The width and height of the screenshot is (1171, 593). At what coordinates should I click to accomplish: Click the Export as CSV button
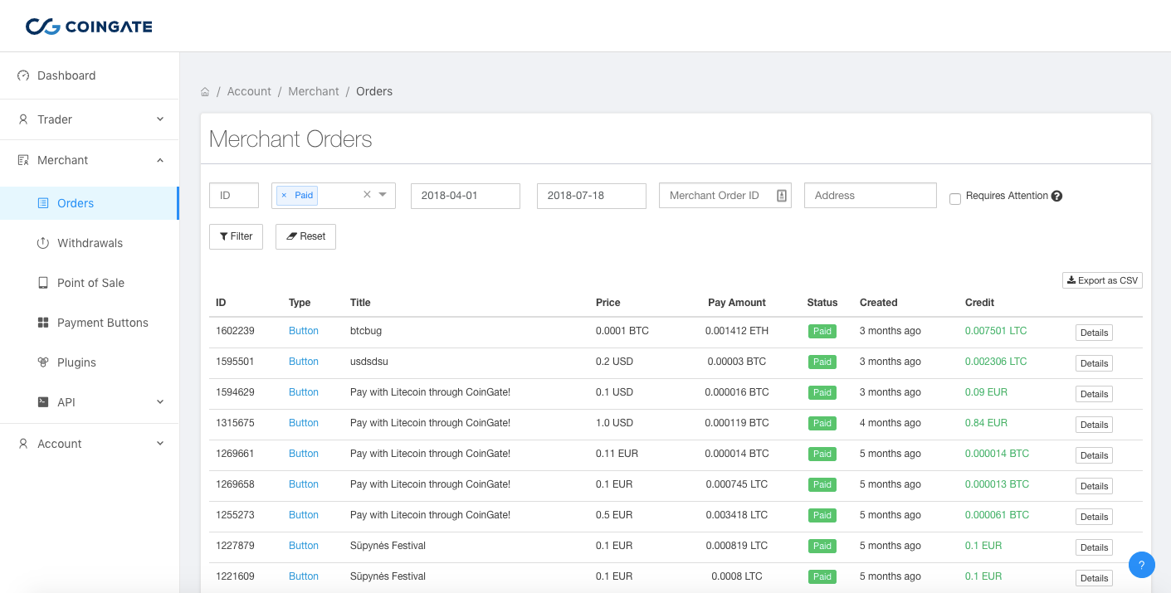pos(1102,280)
